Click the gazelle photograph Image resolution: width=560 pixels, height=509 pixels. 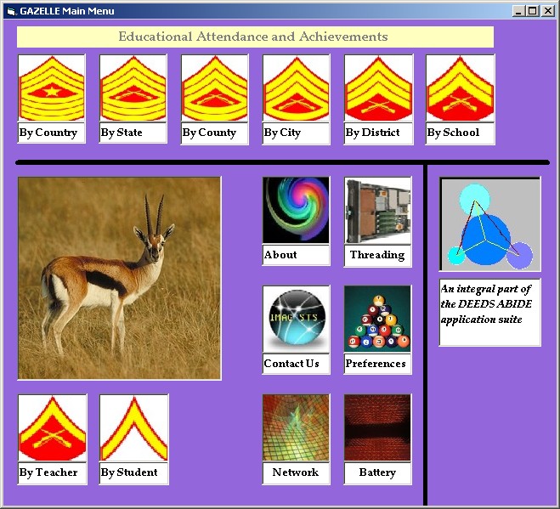(119, 278)
